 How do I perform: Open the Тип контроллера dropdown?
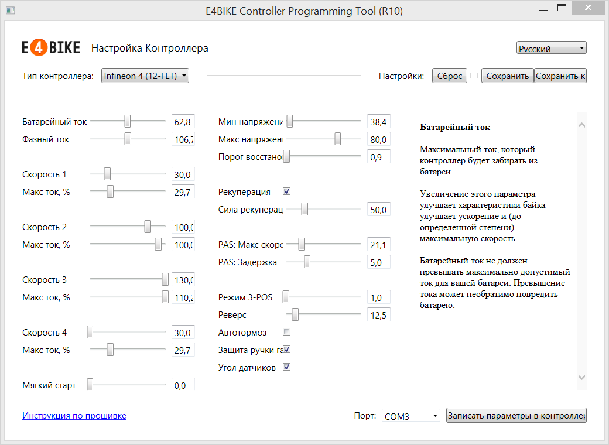[x=145, y=76]
